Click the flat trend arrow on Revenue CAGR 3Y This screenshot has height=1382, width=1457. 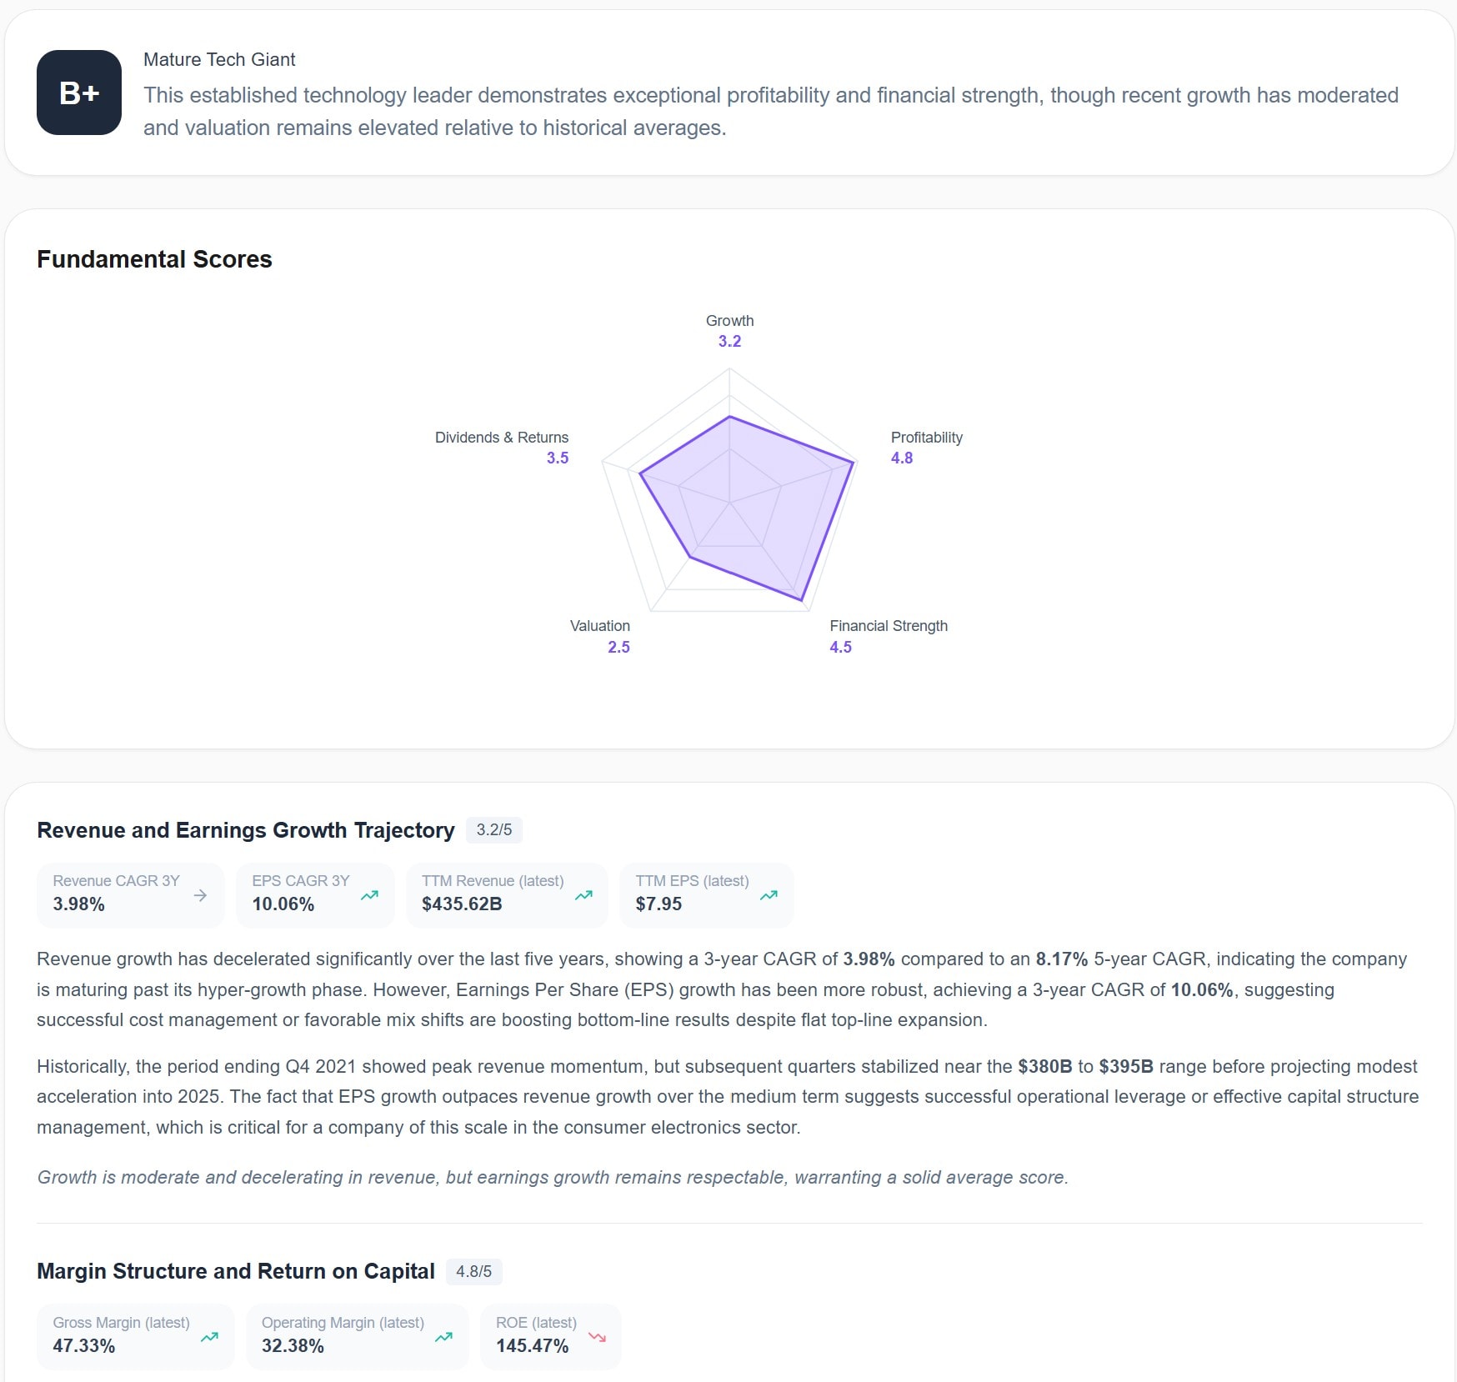click(200, 895)
